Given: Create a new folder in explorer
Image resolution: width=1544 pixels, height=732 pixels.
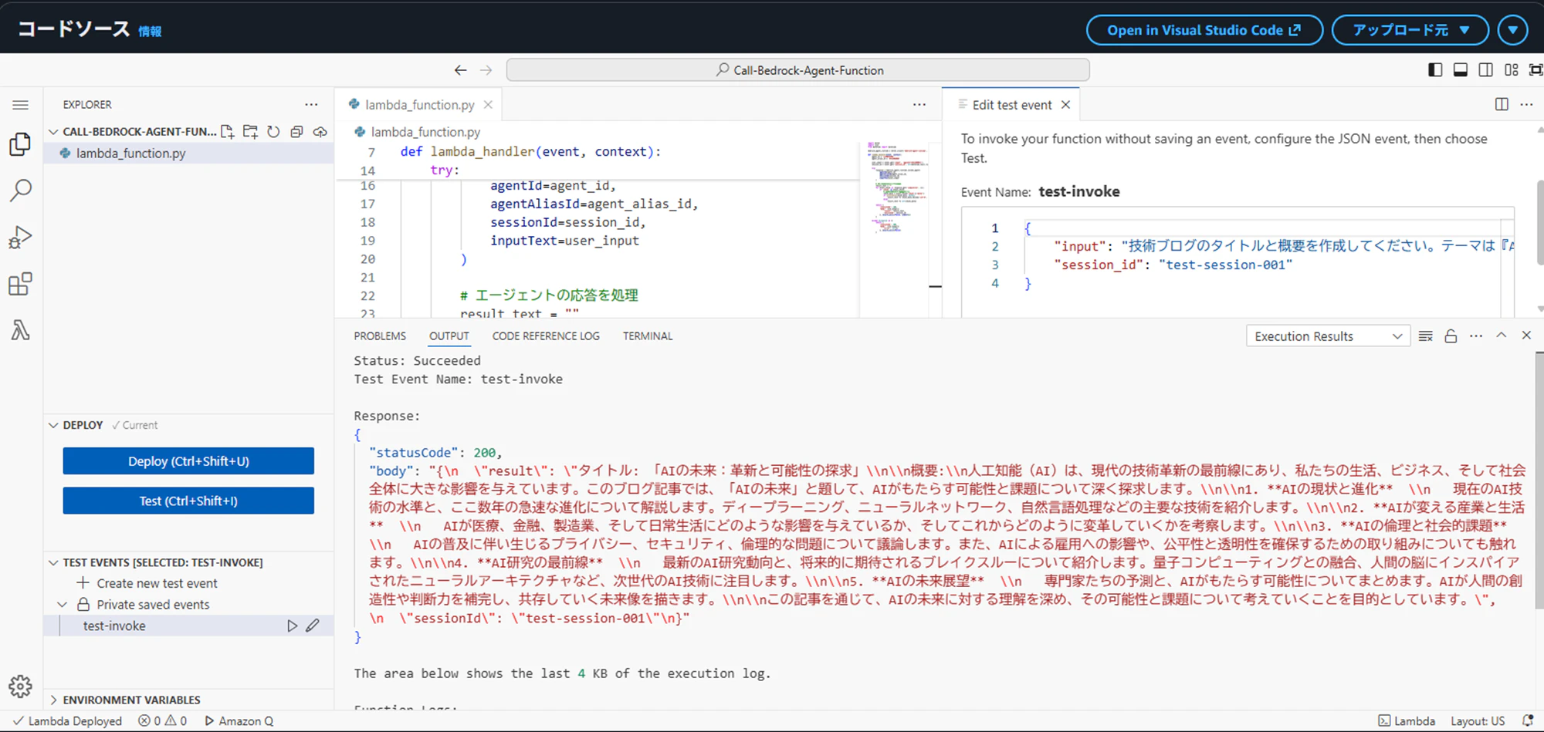Looking at the screenshot, I should (250, 132).
